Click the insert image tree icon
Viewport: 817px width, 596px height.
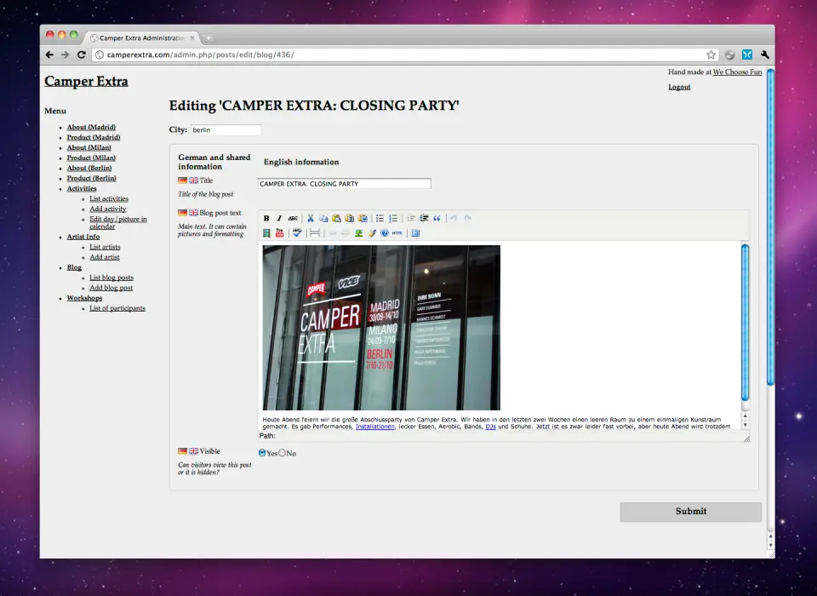tap(358, 233)
